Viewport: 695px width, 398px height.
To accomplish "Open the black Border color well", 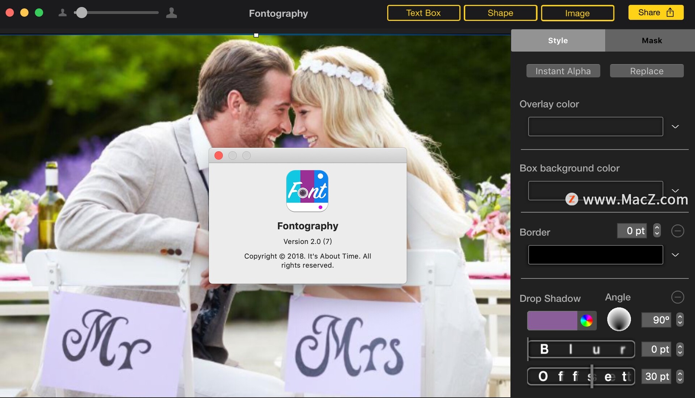I will click(x=595, y=255).
